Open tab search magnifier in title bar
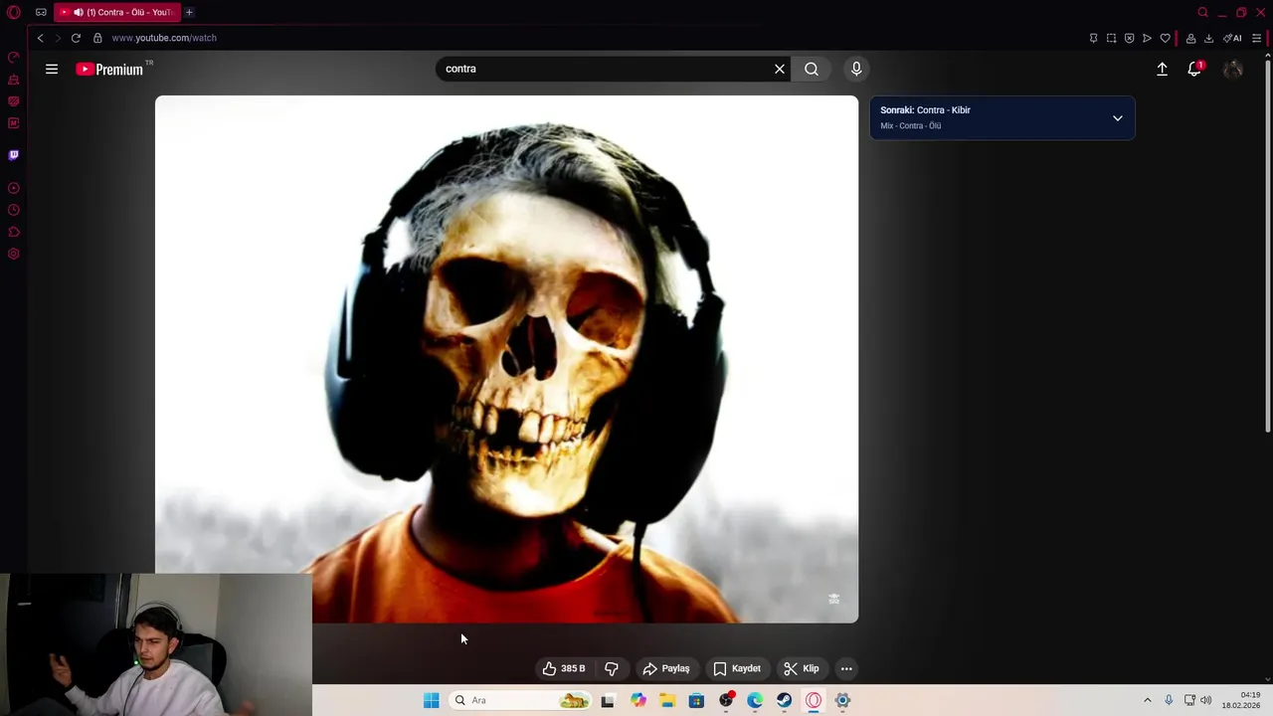 coord(1202,13)
